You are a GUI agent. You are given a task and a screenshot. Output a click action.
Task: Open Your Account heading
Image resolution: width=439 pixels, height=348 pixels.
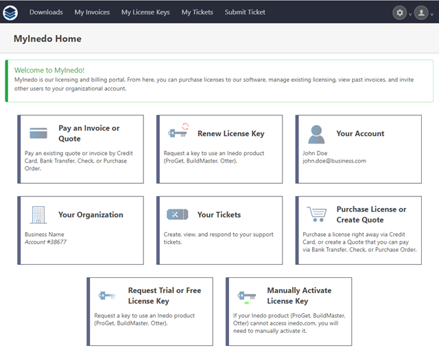click(x=360, y=133)
